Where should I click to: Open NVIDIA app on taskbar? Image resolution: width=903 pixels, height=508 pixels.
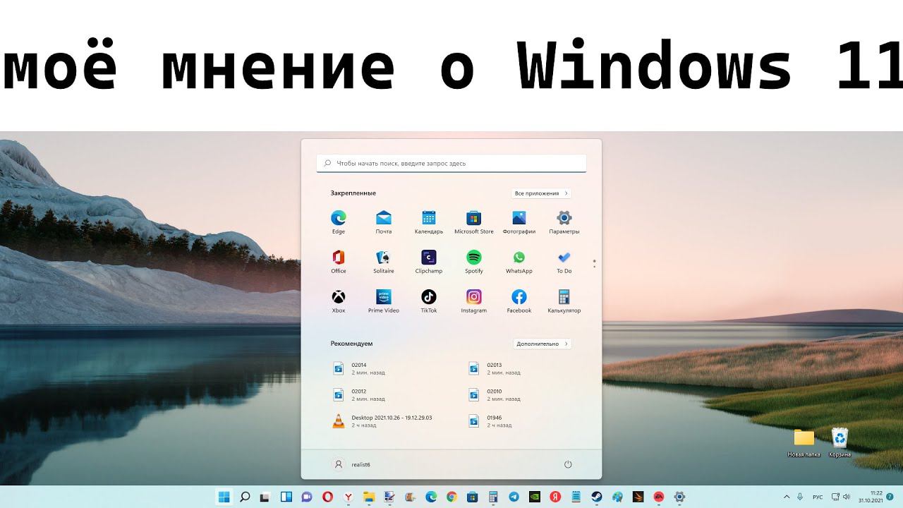point(535,497)
